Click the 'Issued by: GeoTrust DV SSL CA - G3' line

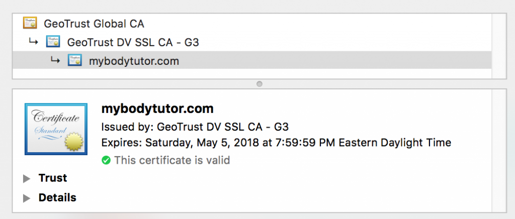tap(195, 127)
